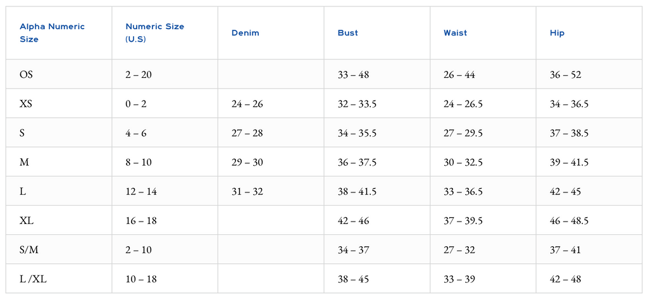Click hip measurement 46 – 48.5
The image size is (648, 300).
570,221
